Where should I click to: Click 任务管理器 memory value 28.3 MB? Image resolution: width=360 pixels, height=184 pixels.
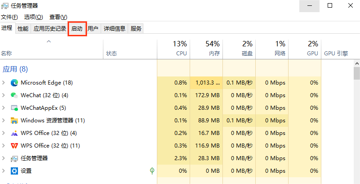[x=209, y=158]
